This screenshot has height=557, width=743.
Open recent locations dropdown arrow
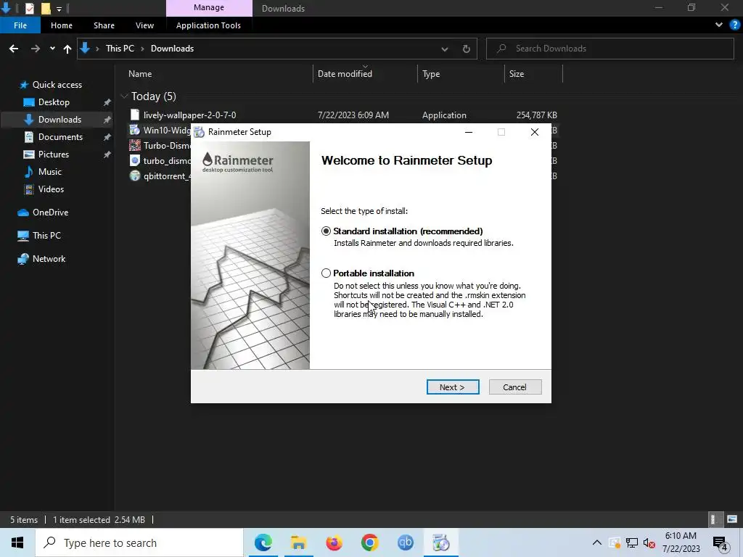pyautogui.click(x=52, y=49)
